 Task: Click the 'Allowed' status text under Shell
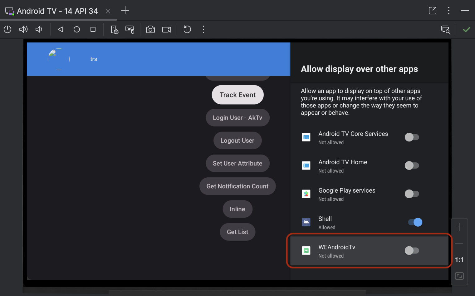[327, 228]
